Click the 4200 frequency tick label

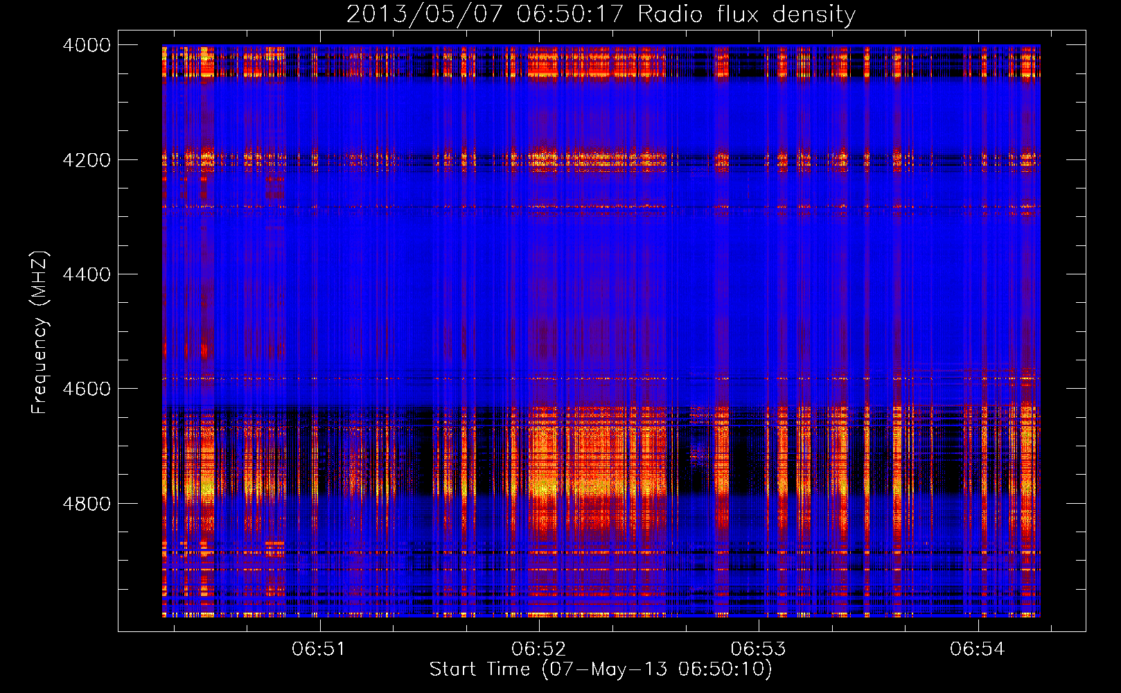tap(87, 160)
